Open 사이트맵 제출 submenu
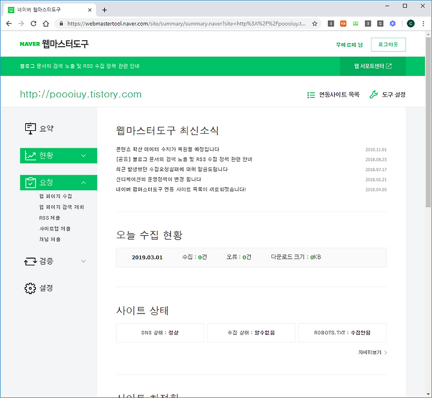The width and height of the screenshot is (432, 398). 55,229
